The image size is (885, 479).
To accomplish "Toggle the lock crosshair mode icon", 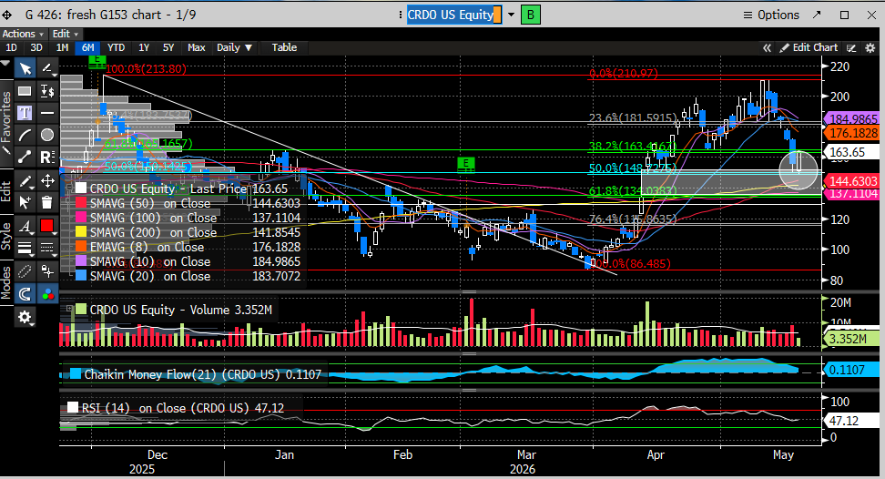I will click(47, 271).
